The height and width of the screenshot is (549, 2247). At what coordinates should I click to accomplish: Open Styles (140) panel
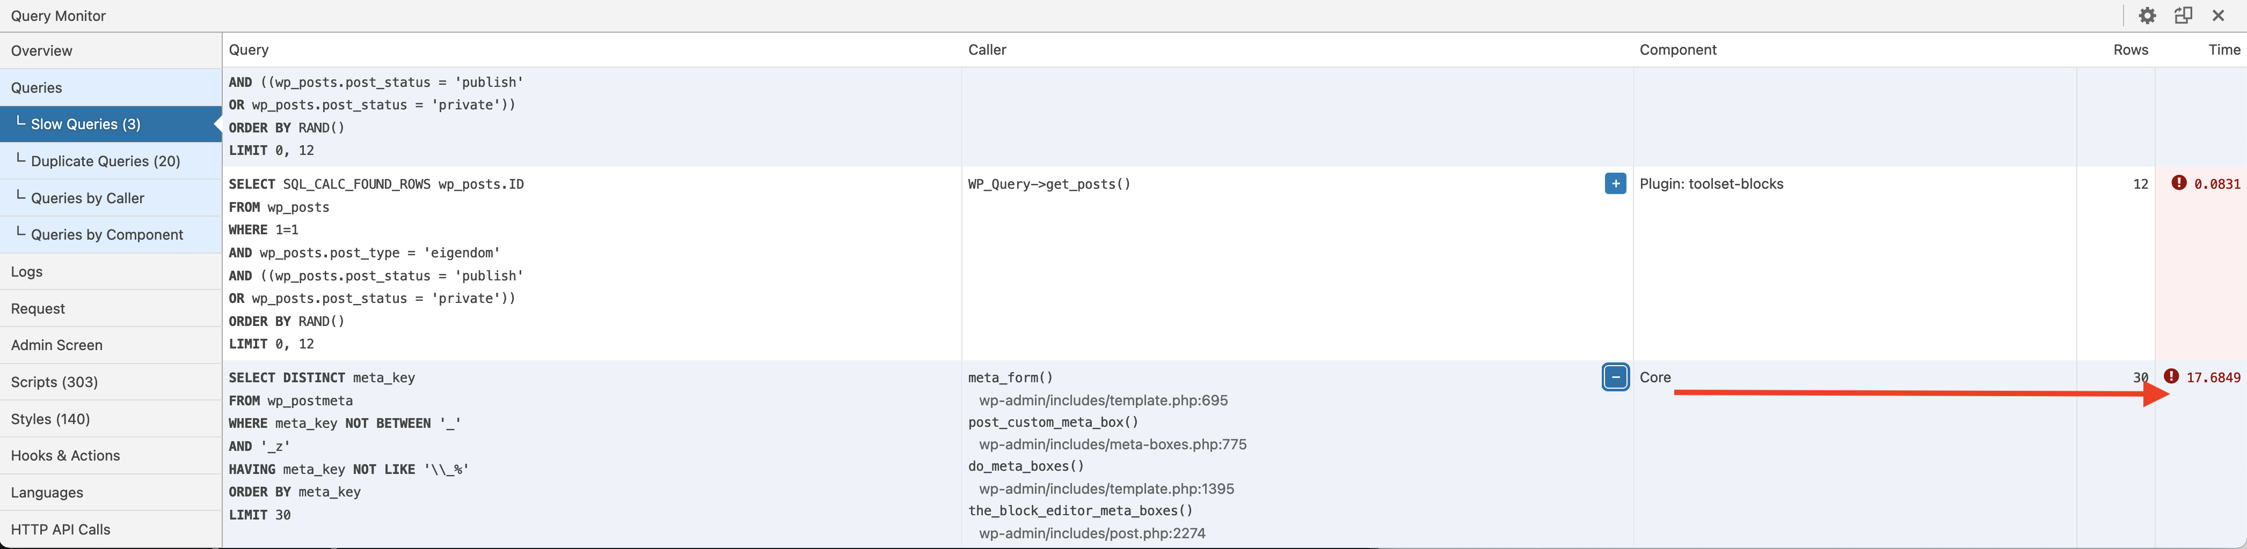click(111, 419)
